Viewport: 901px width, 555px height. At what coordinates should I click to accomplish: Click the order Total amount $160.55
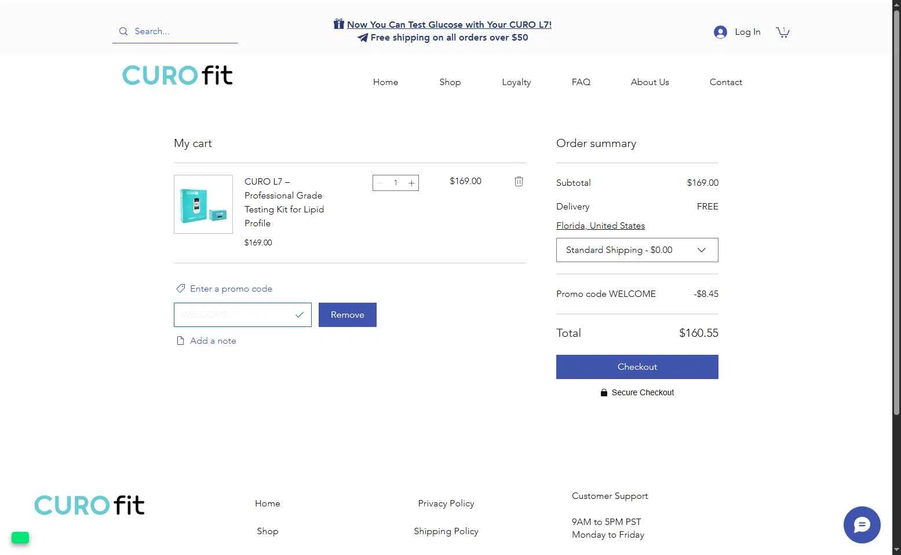[x=699, y=333]
